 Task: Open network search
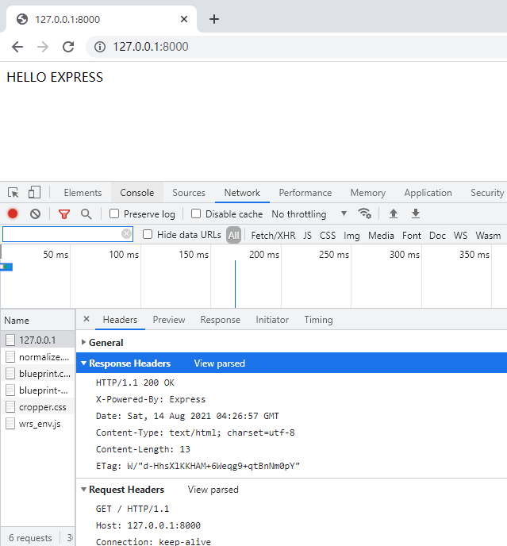click(x=86, y=213)
